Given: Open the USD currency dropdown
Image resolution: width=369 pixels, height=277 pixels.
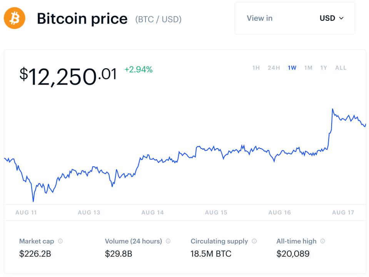Looking at the screenshot, I should click(x=332, y=18).
